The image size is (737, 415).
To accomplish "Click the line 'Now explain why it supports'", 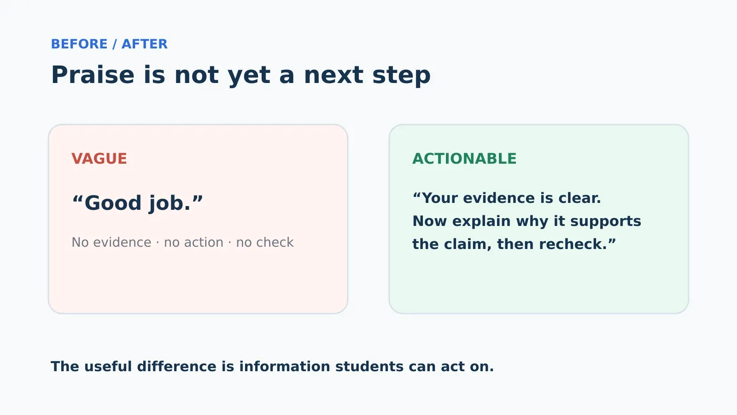I will (526, 221).
